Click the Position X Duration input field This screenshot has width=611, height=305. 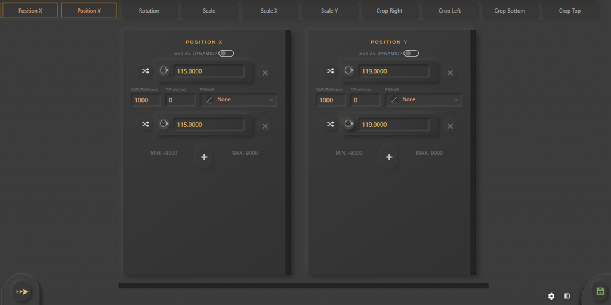146,100
